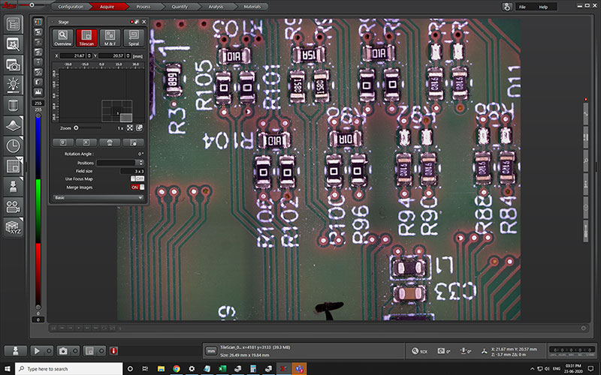Open the illumination light bulb panel

pyautogui.click(x=13, y=85)
